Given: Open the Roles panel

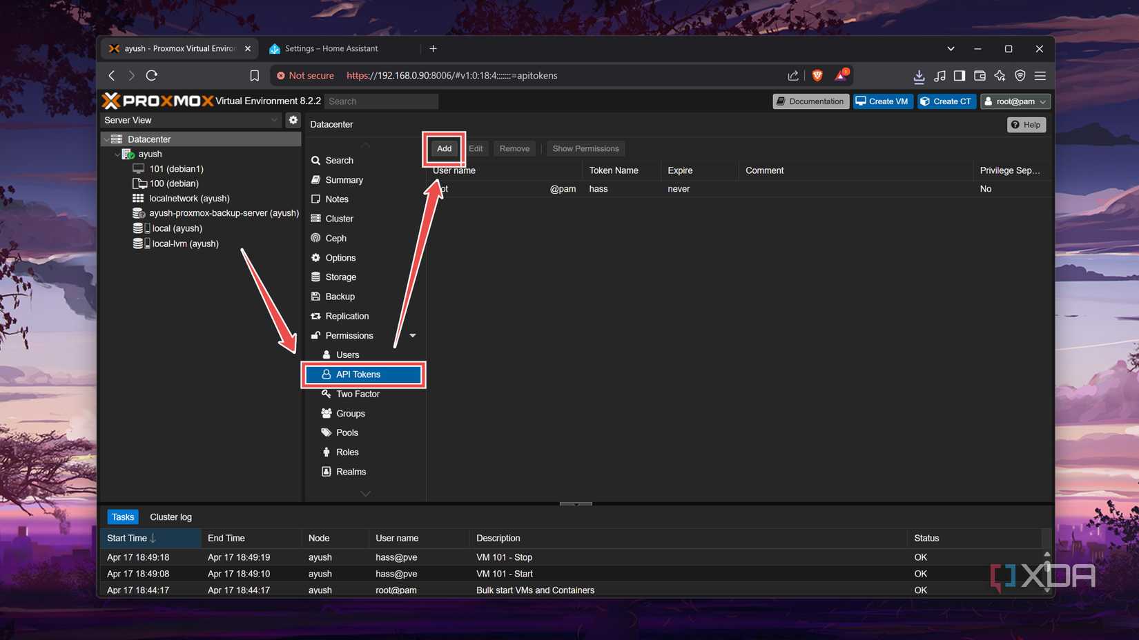Looking at the screenshot, I should 347,452.
